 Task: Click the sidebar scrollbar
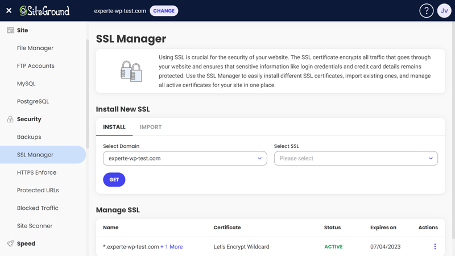(87, 93)
